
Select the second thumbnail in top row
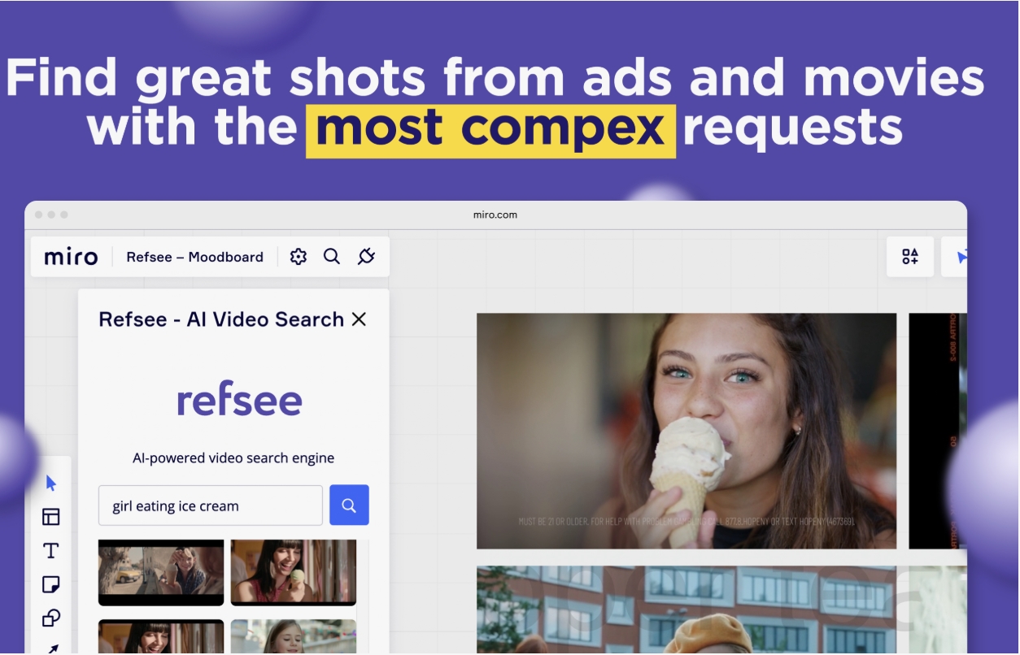pos(293,572)
